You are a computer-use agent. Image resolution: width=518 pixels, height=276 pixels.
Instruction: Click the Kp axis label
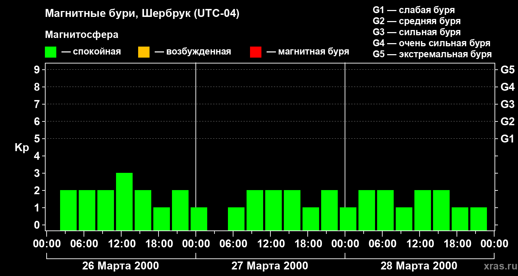point(22,148)
